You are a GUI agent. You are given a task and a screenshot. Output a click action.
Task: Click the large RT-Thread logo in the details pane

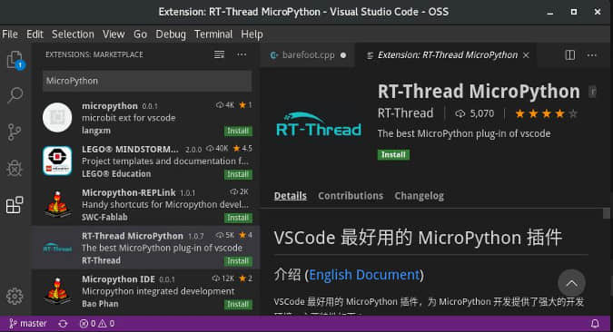[318, 124]
